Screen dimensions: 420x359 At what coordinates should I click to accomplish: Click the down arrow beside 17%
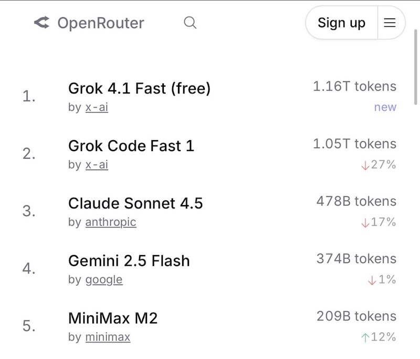365,223
